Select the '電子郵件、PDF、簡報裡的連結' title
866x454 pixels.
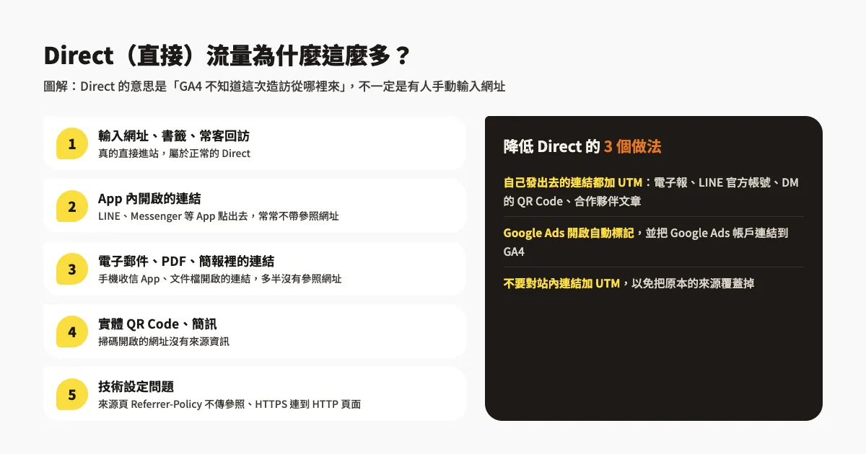click(186, 261)
